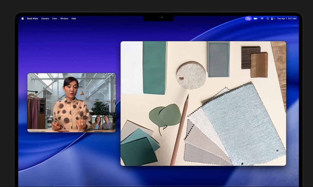The height and width of the screenshot is (187, 313).
Task: Open the Apple menu
Action: point(23,18)
